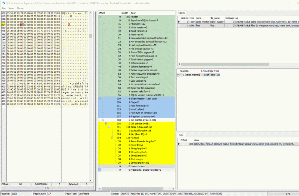Select the 'Unused space' row
Screen dimensions: 299x196
click(136, 166)
